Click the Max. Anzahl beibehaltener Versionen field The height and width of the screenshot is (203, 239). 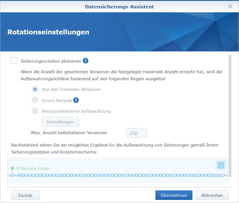(x=136, y=133)
